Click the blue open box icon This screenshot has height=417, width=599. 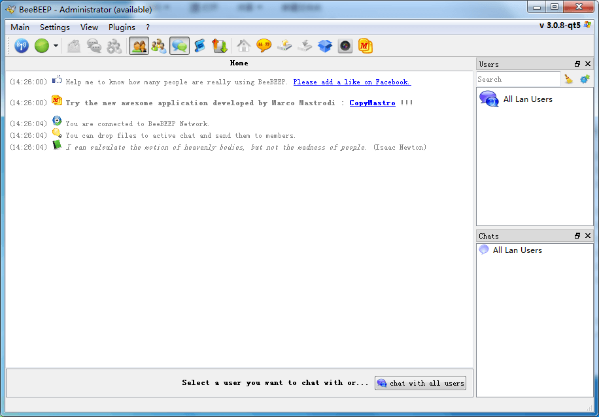[325, 46]
